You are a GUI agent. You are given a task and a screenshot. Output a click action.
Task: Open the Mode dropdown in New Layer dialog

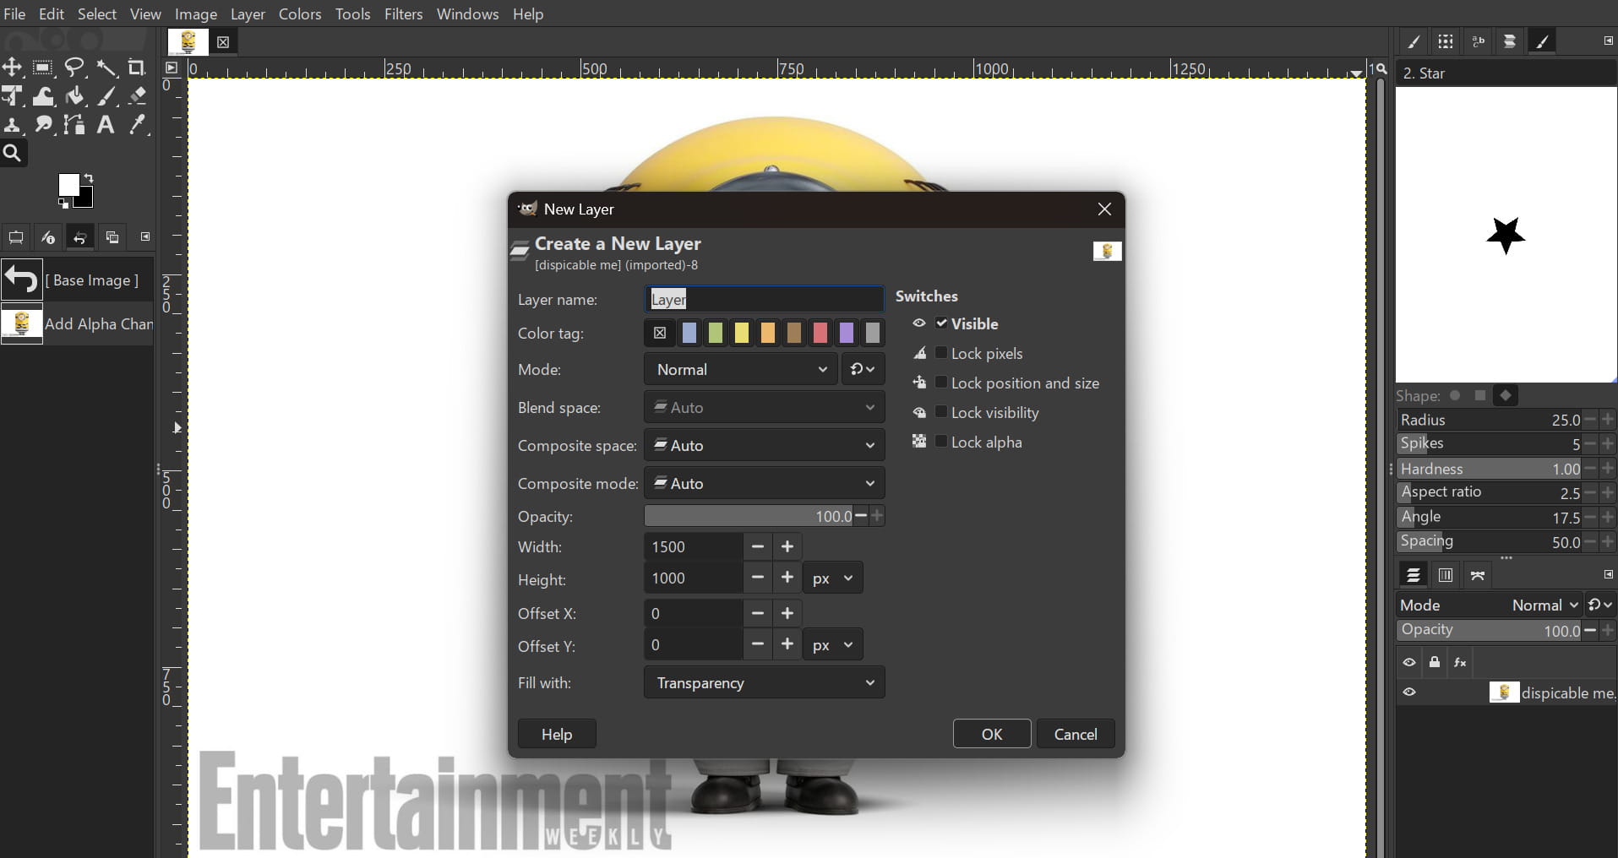(x=741, y=370)
